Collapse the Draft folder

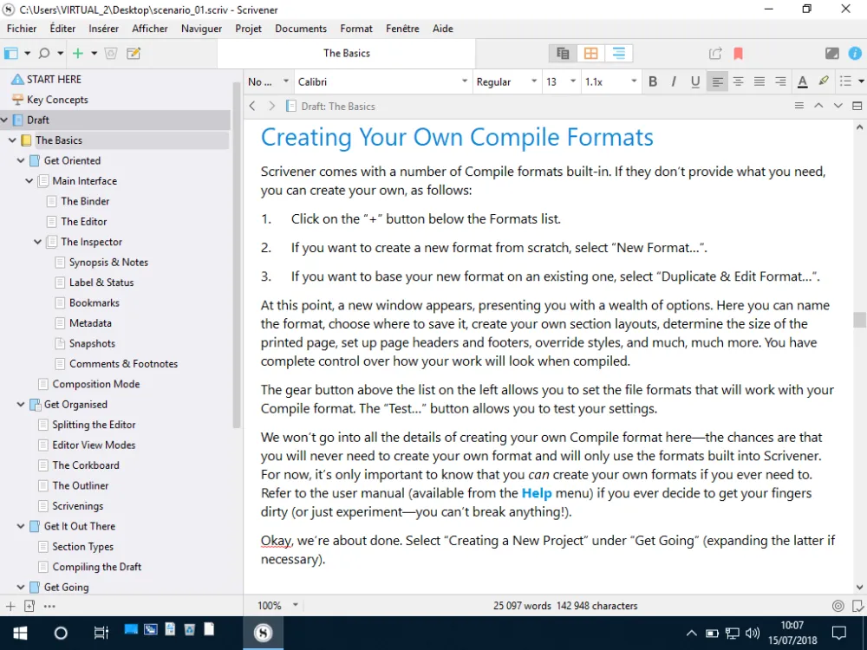tap(4, 120)
